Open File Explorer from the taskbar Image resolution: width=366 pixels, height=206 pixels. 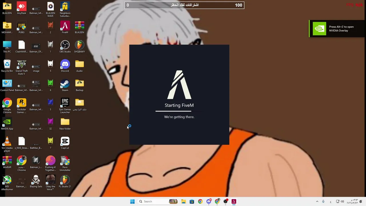183,201
